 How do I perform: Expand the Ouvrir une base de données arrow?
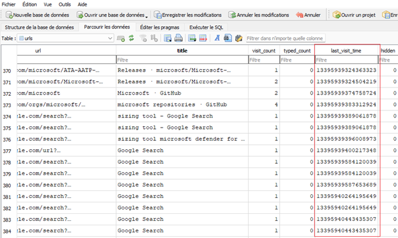click(146, 17)
